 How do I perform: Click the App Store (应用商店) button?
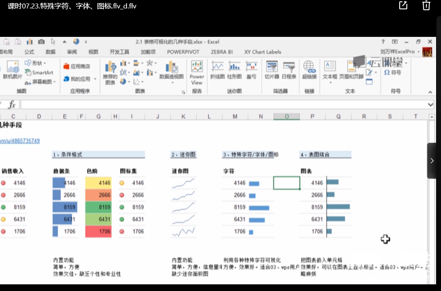click(x=77, y=66)
